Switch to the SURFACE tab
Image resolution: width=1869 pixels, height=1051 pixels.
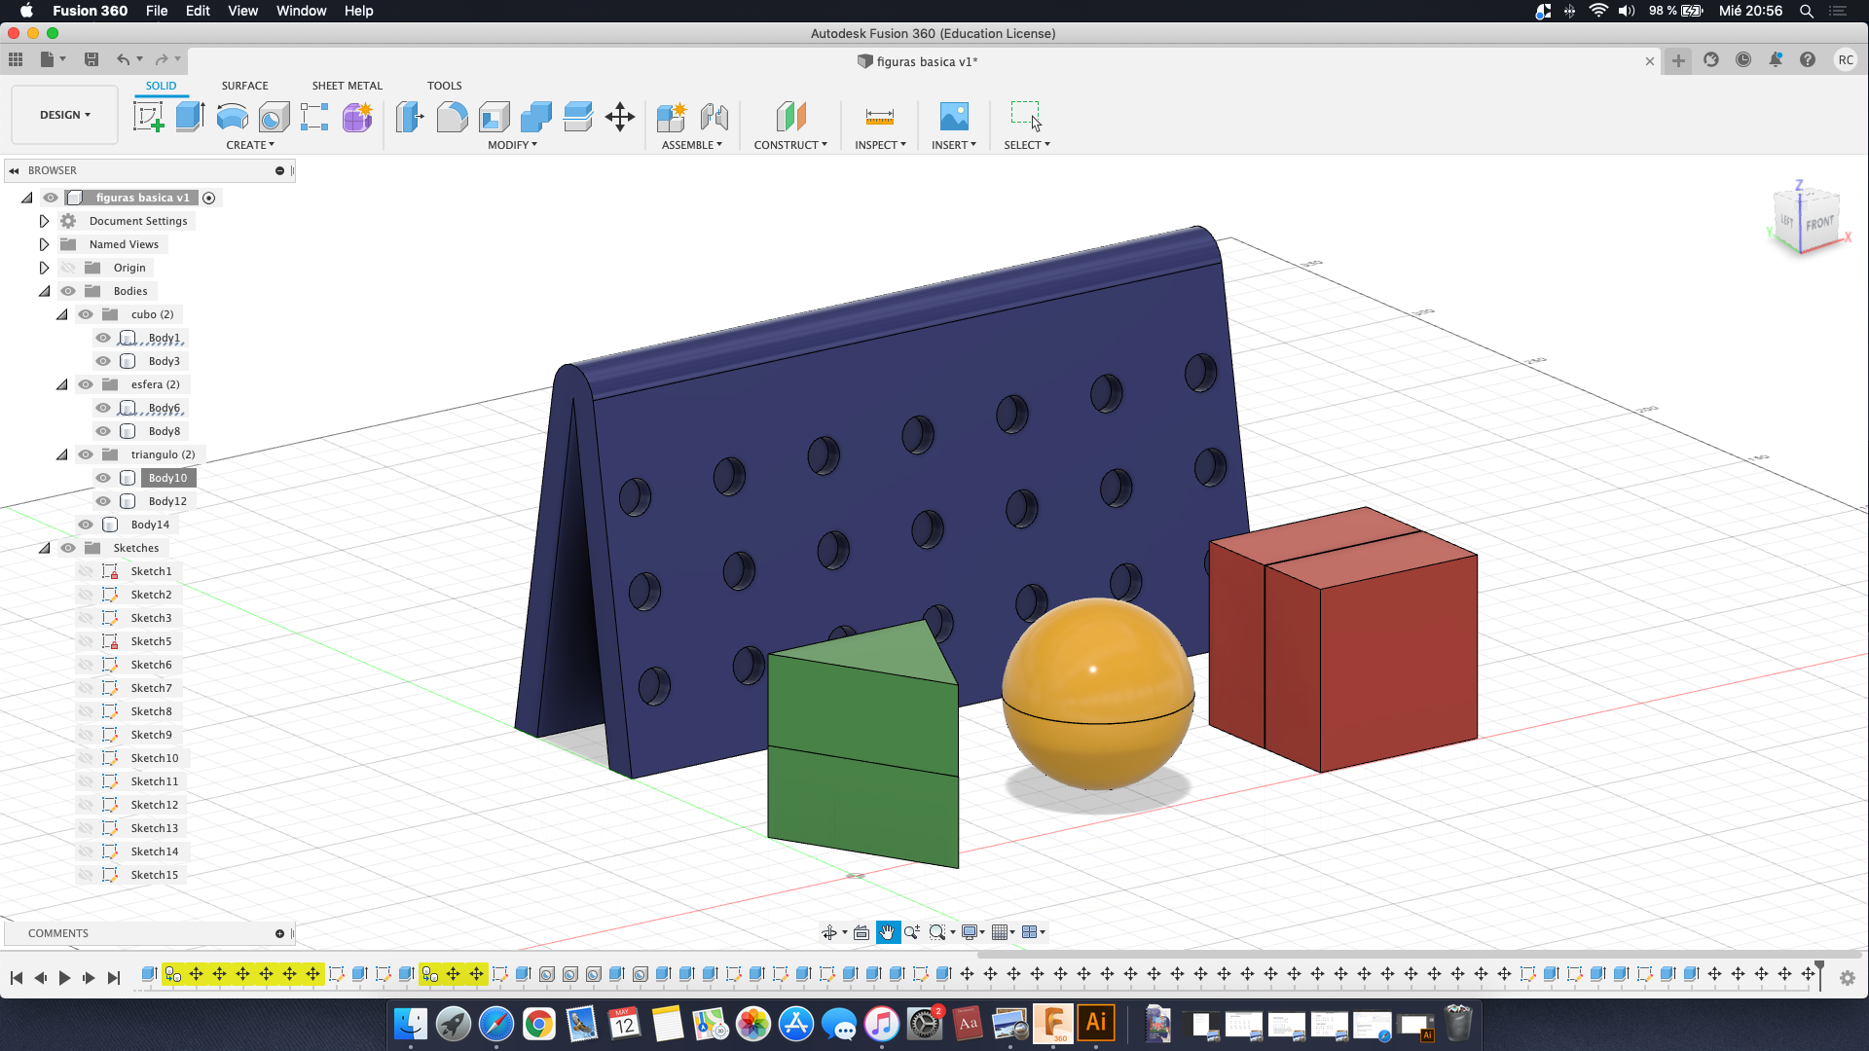click(x=244, y=86)
